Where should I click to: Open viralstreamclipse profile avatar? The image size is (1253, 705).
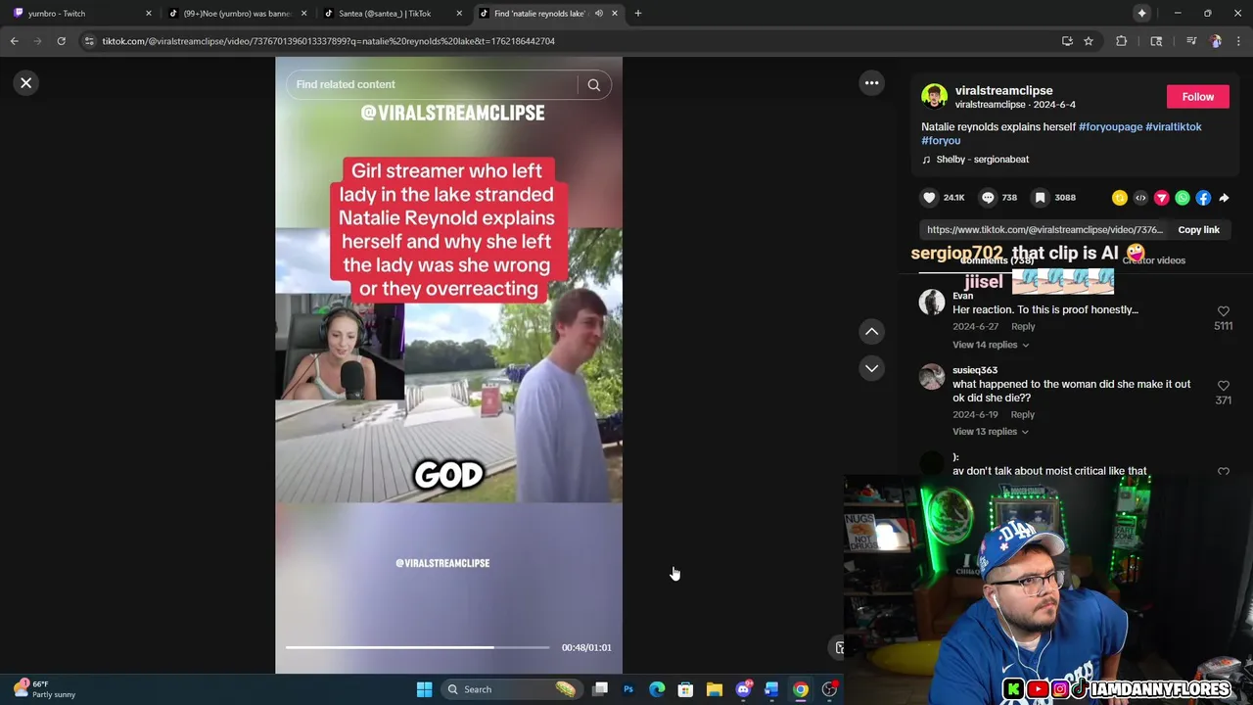coord(934,96)
